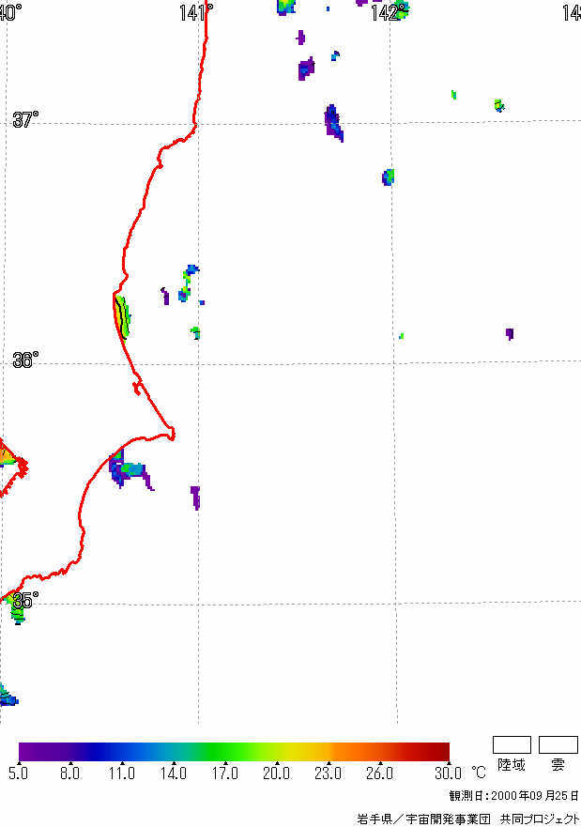Select the 23.0 value on color scale
This screenshot has width=581, height=827.
pos(328,773)
